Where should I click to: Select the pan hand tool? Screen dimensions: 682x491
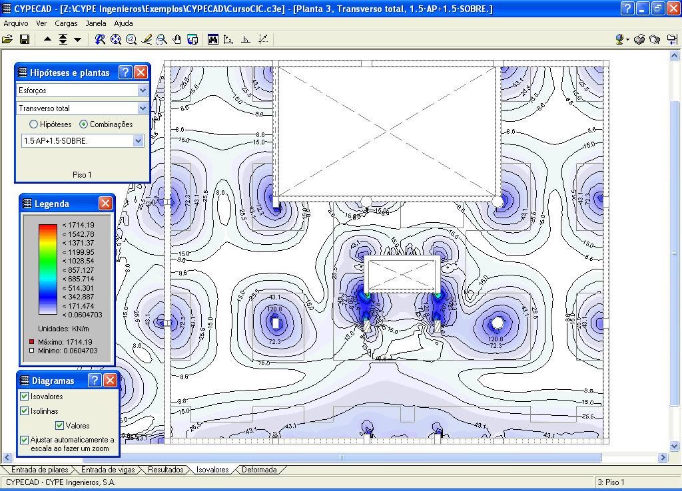(177, 39)
